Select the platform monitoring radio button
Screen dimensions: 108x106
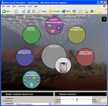pyautogui.click(x=4, y=98)
